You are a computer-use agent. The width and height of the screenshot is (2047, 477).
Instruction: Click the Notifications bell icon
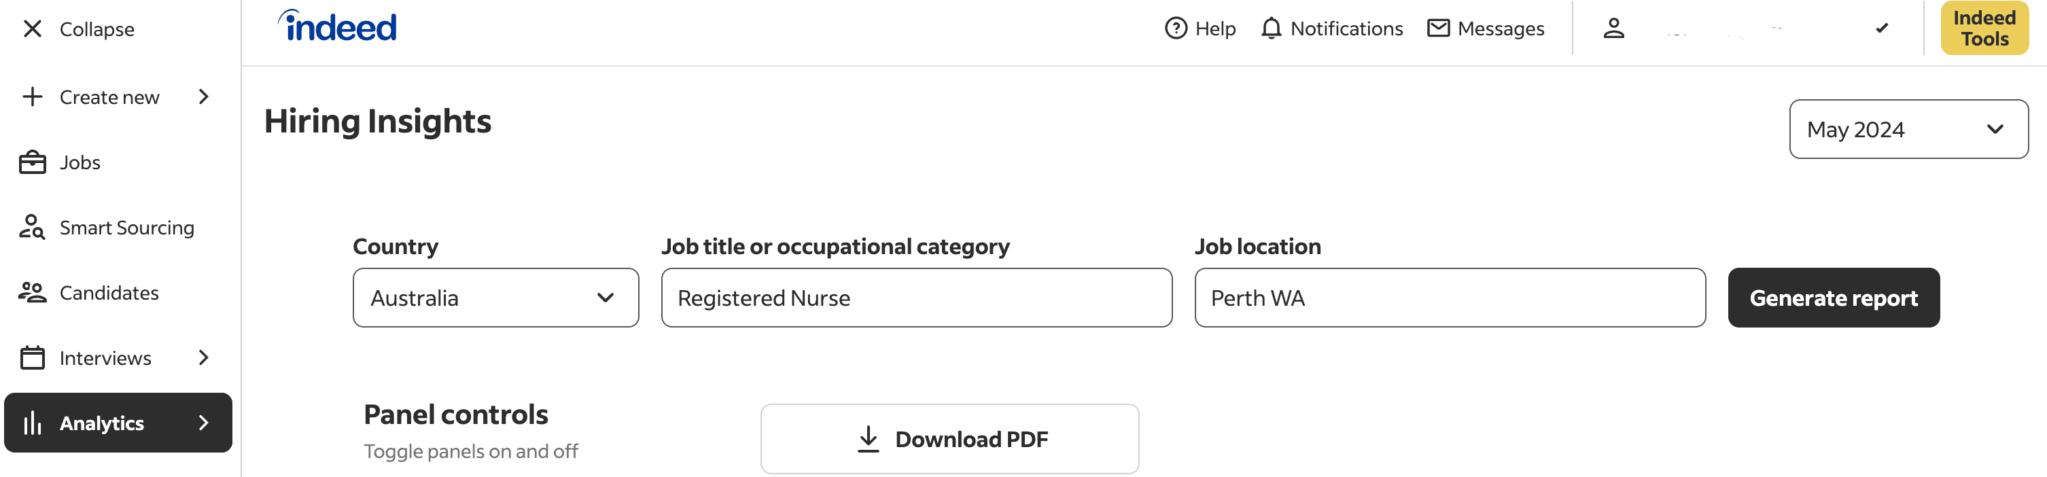point(1271,29)
